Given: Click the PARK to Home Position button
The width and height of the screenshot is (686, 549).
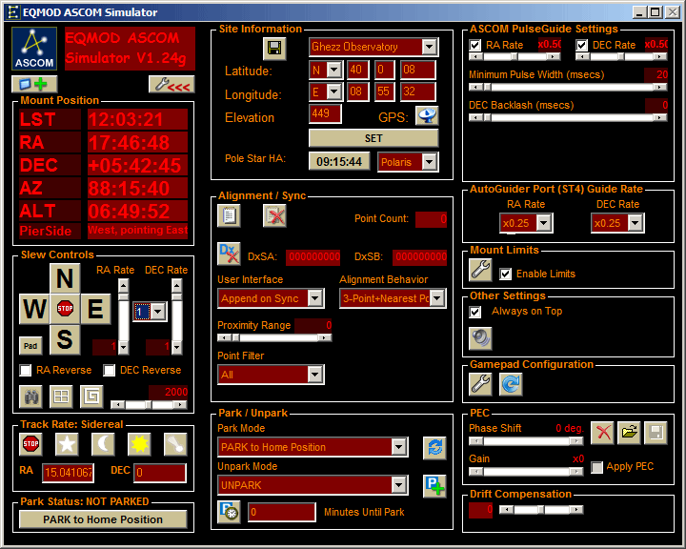Looking at the screenshot, I should [103, 519].
